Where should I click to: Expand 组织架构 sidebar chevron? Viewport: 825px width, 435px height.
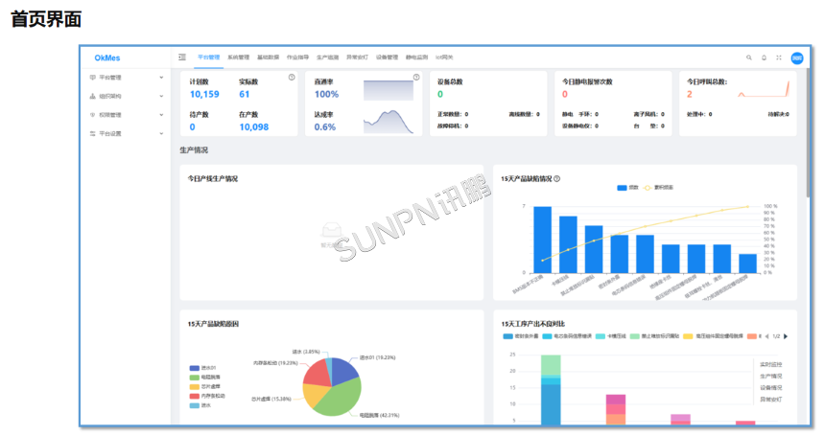tap(161, 96)
